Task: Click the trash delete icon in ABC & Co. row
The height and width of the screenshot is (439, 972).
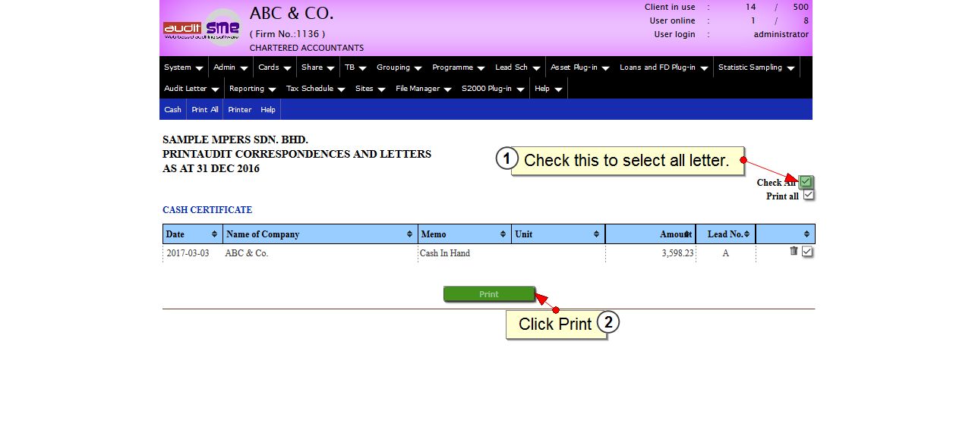Action: (794, 251)
